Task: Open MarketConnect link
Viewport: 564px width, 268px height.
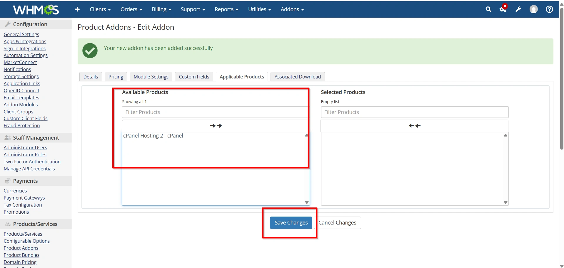Action: [x=20, y=62]
